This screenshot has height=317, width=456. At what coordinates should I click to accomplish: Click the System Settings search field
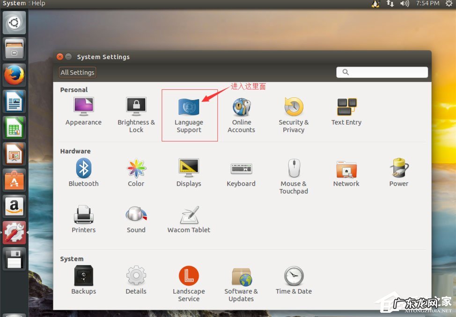coord(382,72)
